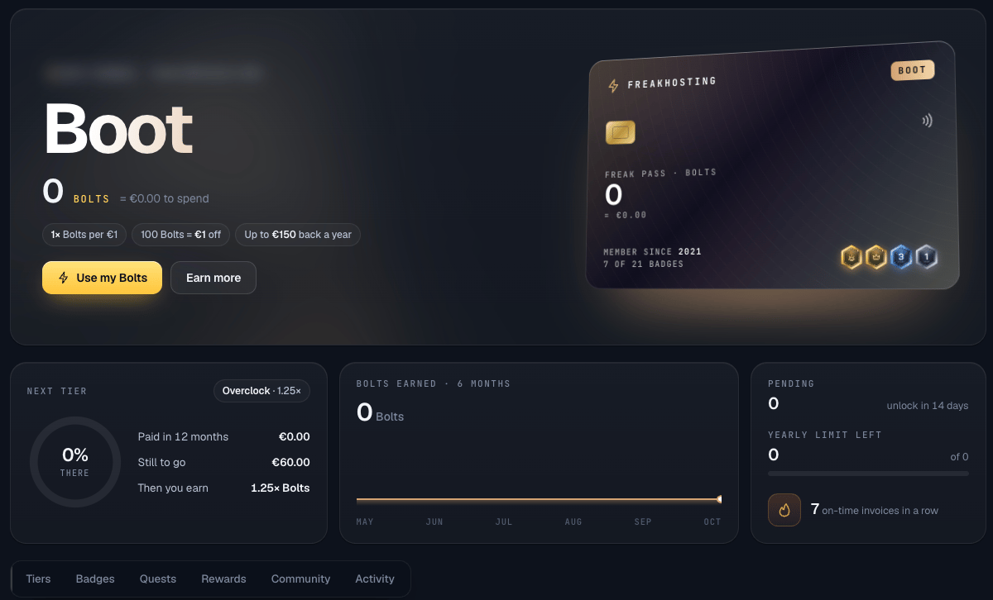
Task: Click the yearly limit left progress bar
Action: (868, 474)
